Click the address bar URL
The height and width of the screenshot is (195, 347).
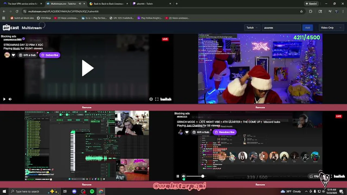tap(63, 11)
